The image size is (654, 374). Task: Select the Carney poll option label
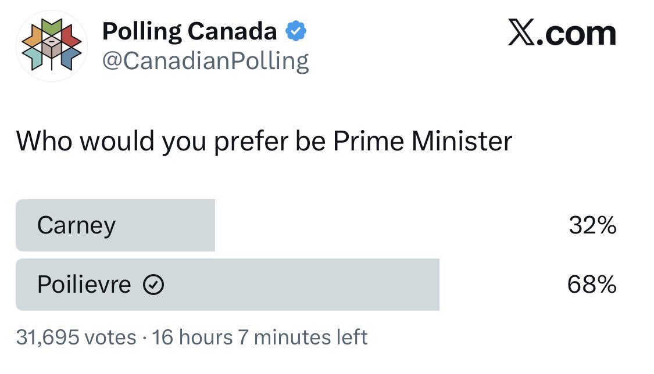(76, 225)
